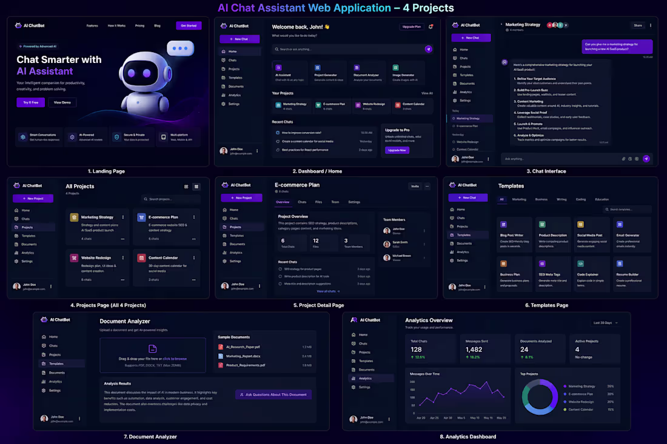
Task: Select the Code Explainer template icon
Action: coord(580,263)
